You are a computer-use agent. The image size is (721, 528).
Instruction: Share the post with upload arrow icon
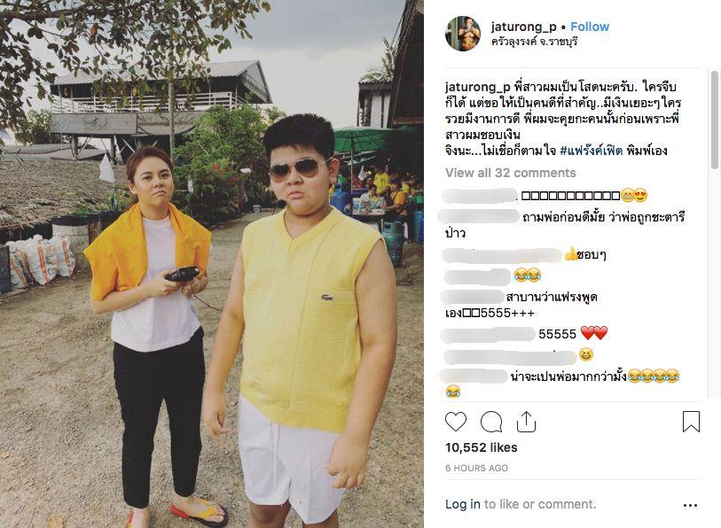coord(526,422)
